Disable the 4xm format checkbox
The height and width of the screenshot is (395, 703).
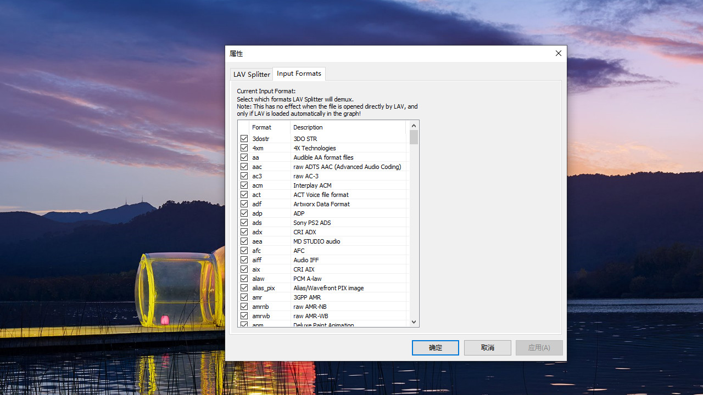click(x=244, y=148)
